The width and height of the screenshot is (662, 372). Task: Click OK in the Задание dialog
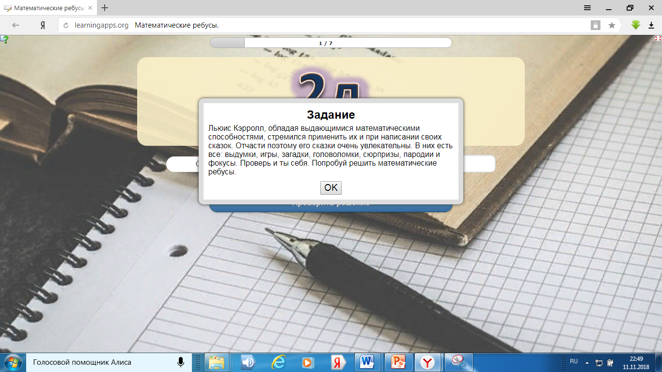pos(331,187)
